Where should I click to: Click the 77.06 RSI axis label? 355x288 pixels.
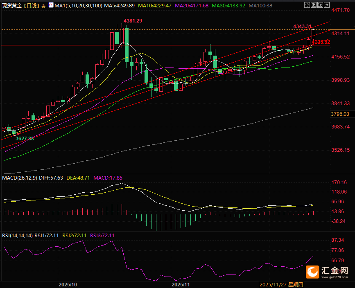[337, 250]
